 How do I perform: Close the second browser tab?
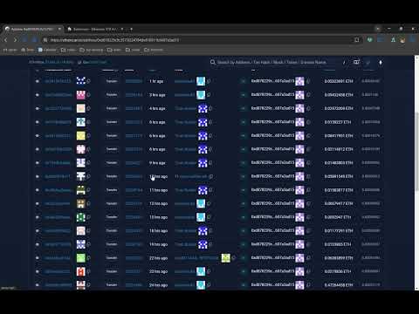pos(122,29)
